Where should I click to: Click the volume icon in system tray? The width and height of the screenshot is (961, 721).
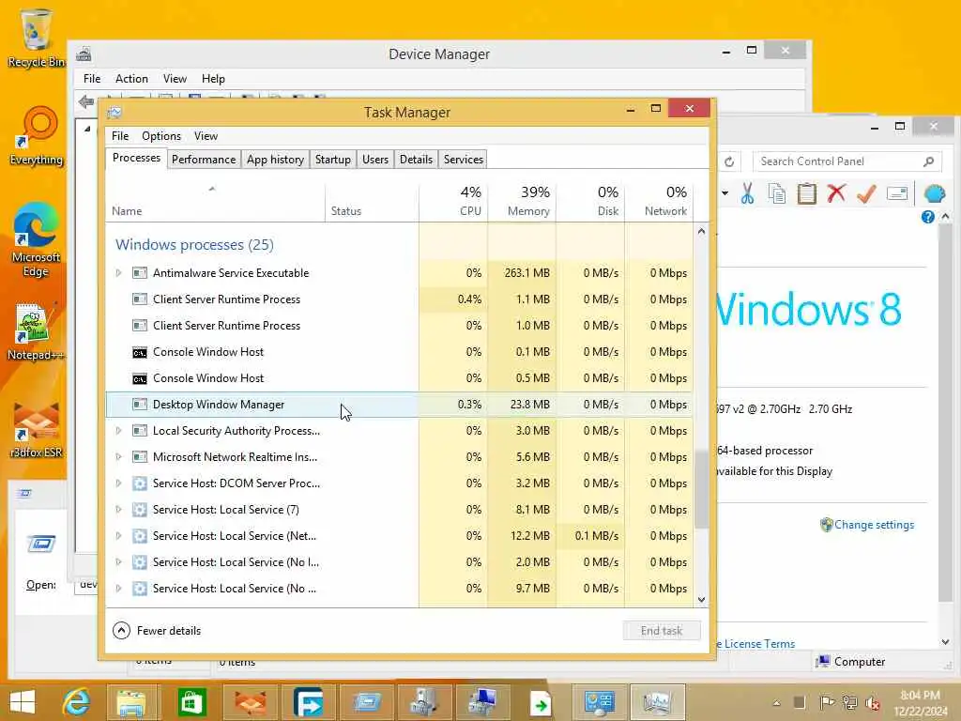[x=872, y=702]
